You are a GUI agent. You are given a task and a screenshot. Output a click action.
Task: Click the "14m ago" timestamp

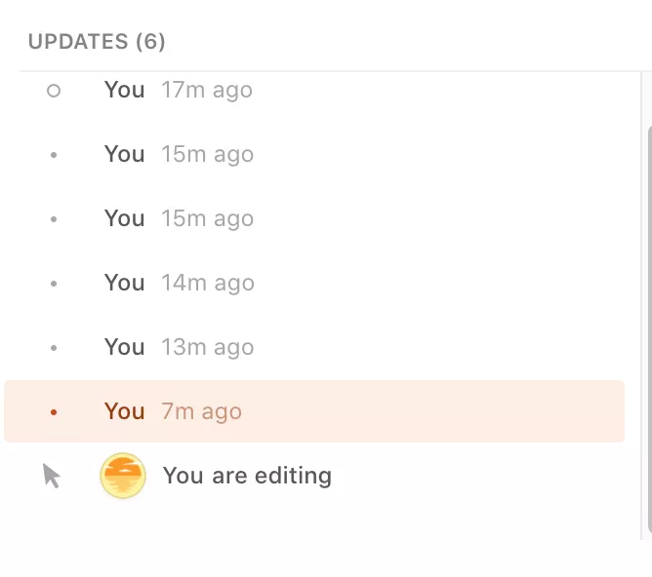207,284
